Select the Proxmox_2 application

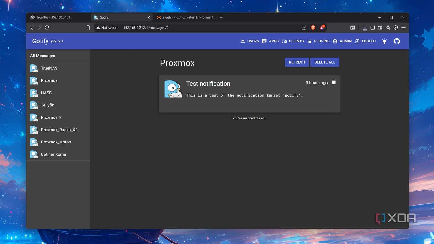58,117
